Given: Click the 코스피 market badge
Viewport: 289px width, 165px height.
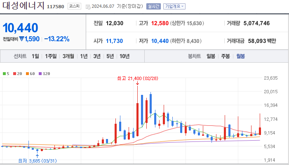Looking at the screenshot, I should point(74,7).
